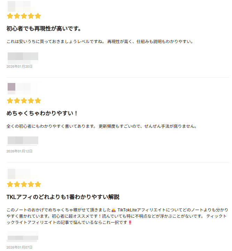
Task: Open the review titled TKLアフィのどれよりも1番わかりやすい解説
Action: pyautogui.click(x=63, y=197)
